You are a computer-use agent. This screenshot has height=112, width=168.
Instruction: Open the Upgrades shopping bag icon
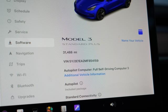pyautogui.click(x=13, y=97)
